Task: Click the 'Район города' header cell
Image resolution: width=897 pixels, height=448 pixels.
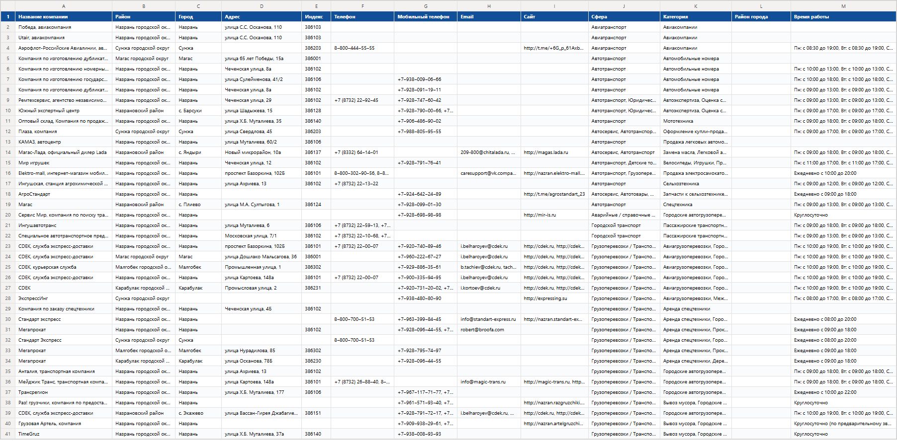Action: tap(761, 17)
